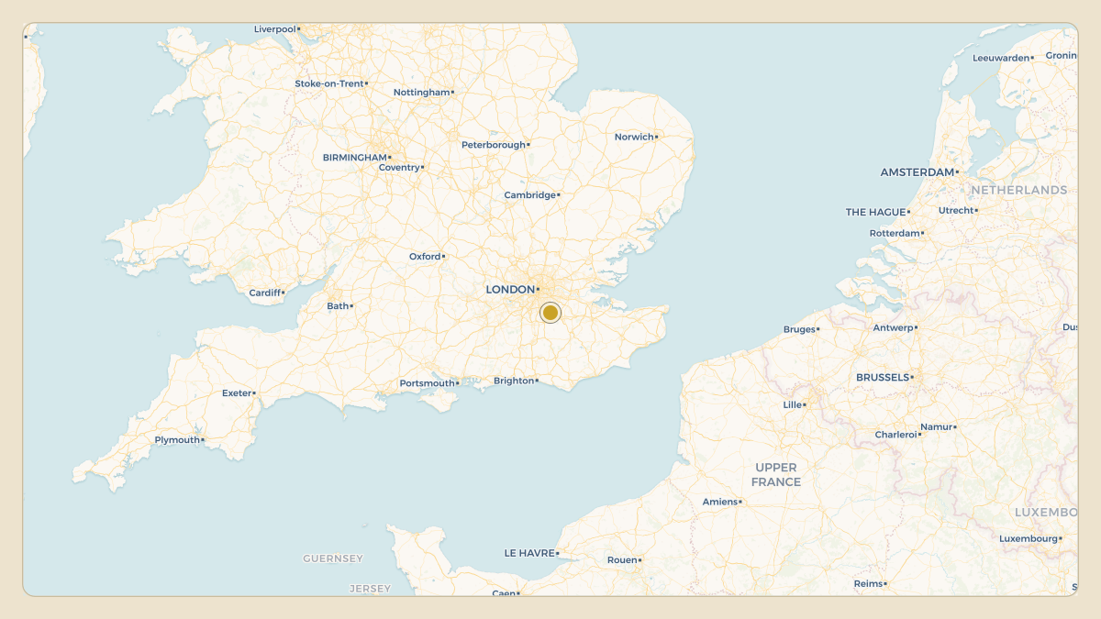Click the Peterborough label

coord(494,145)
